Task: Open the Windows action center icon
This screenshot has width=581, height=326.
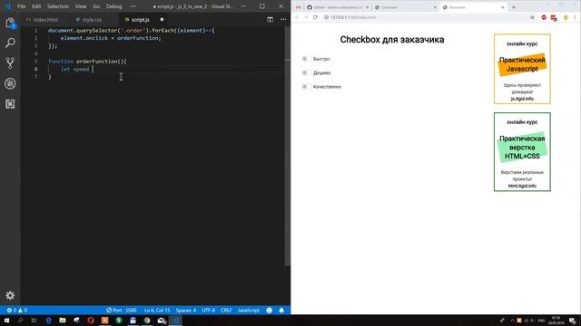Action: tap(573, 321)
